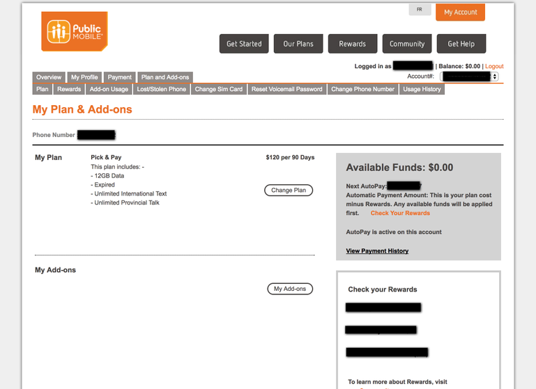Select the Plan sub-tab
The image size is (536, 389).
pyautogui.click(x=43, y=89)
